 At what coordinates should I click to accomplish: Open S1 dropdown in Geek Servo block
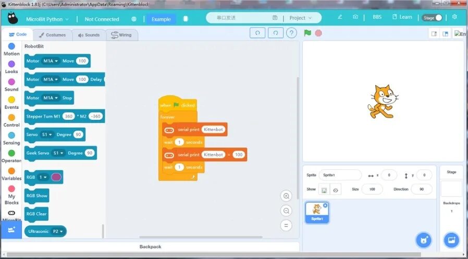pos(58,153)
